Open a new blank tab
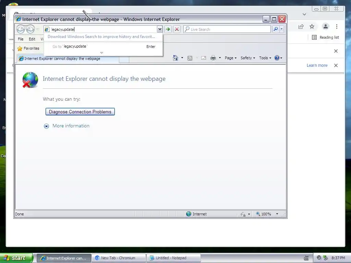Screen dimensions: 351x263 pyautogui.click(x=124, y=60)
